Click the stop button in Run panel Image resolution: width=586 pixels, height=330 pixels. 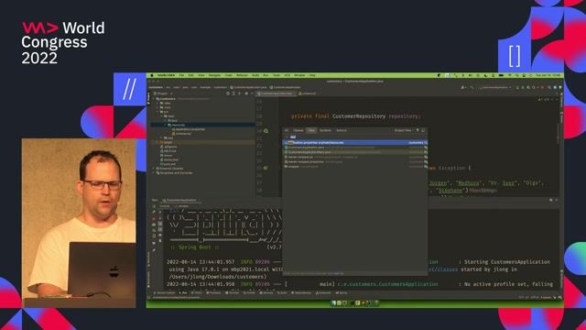[154, 218]
